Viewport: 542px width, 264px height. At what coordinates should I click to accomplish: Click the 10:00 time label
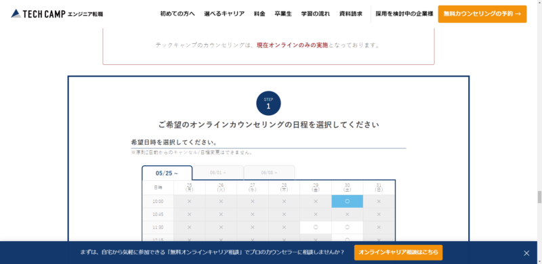point(158,201)
